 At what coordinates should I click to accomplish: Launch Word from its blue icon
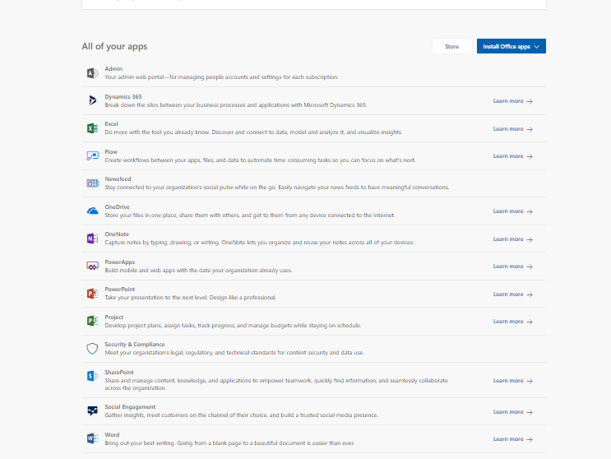point(92,438)
